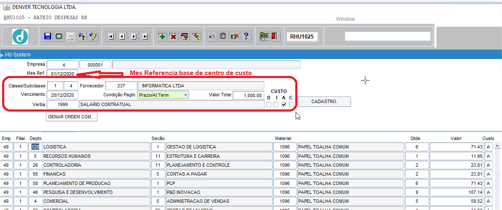The height and width of the screenshot is (210, 502).
Task: Insert a new record with green plus
Action: pos(163,36)
